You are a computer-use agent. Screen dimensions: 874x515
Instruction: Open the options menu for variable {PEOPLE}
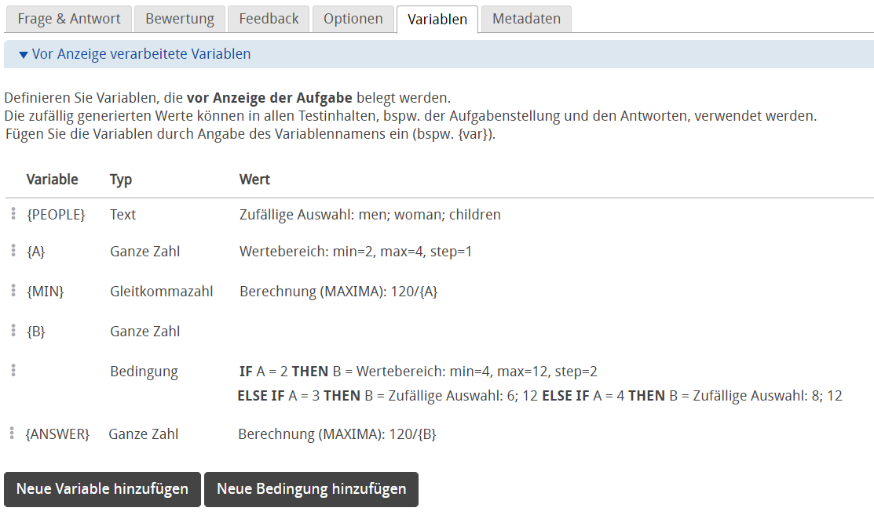(x=13, y=214)
